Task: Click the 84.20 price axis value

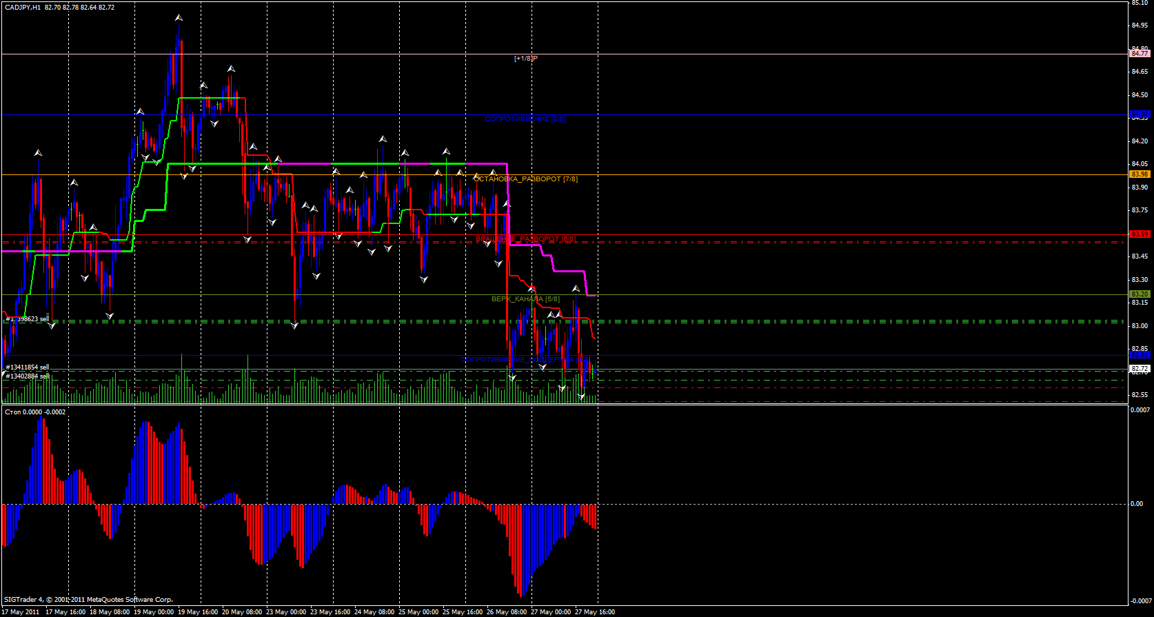Action: (x=1140, y=141)
